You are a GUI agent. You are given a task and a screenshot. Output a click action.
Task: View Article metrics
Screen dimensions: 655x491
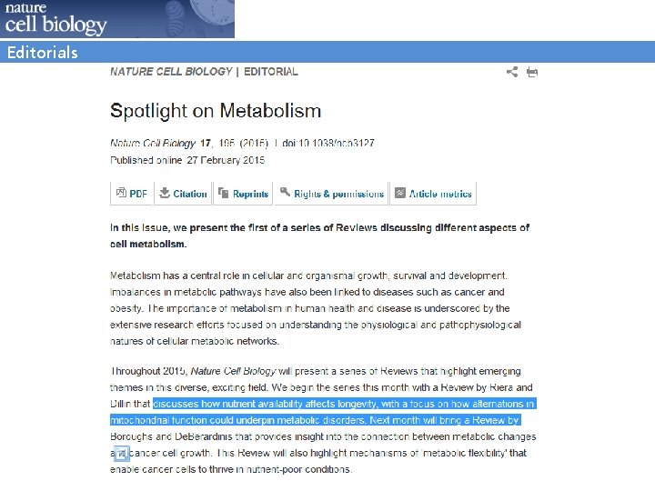(x=440, y=194)
